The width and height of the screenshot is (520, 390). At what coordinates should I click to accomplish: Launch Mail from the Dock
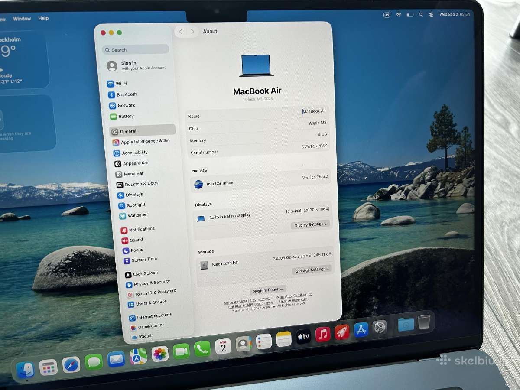[x=116, y=359]
